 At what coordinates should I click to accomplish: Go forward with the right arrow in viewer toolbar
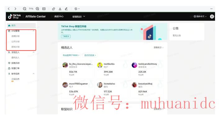15,9
